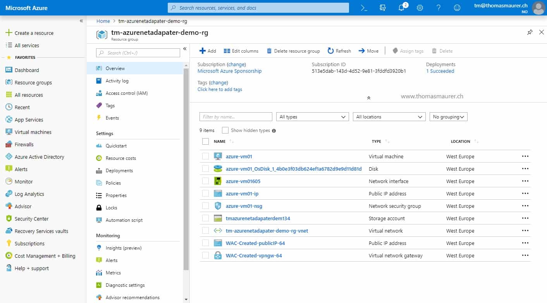Click the virtual network icon for demo-rg-vnet

(218, 231)
